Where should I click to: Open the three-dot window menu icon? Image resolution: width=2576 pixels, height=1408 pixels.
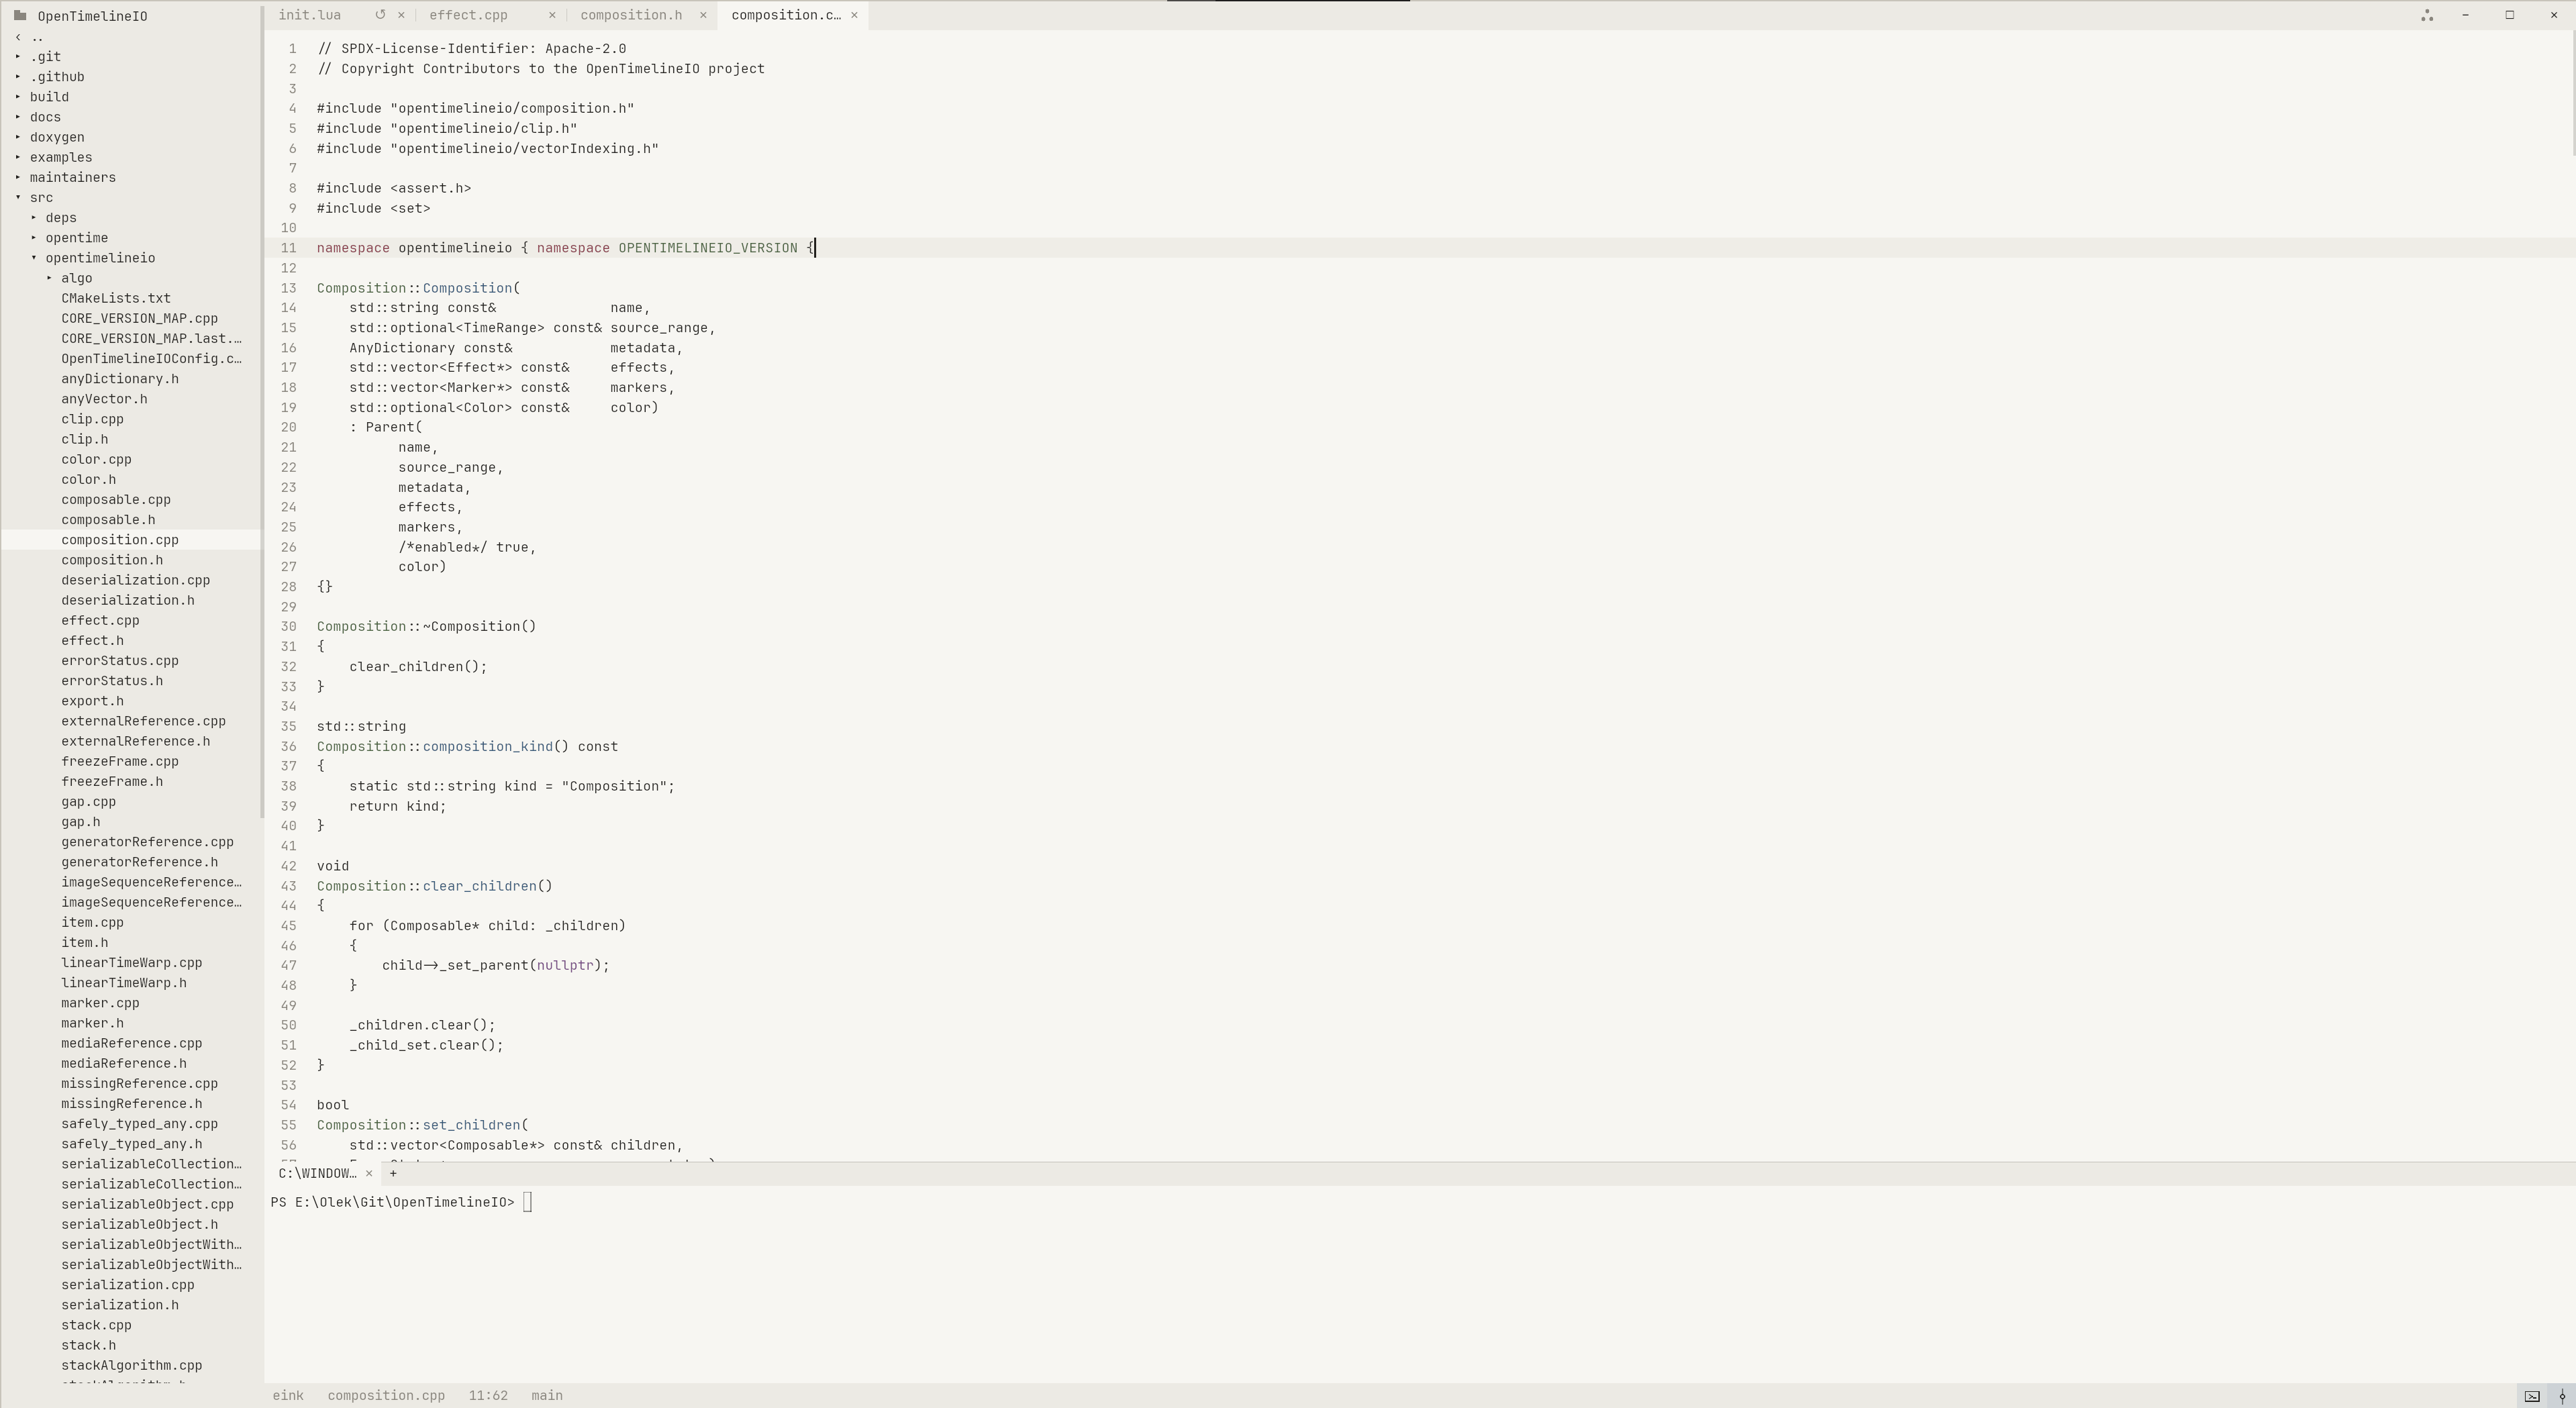point(2427,15)
